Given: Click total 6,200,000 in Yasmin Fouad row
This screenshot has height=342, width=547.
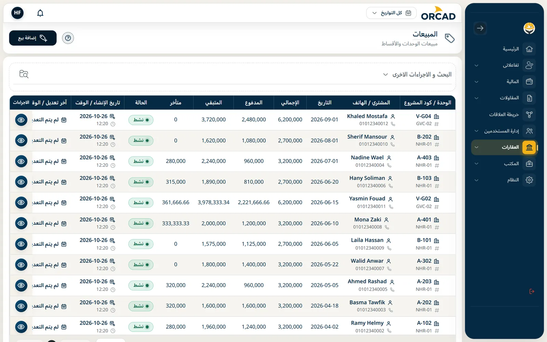Looking at the screenshot, I should pos(290,202).
